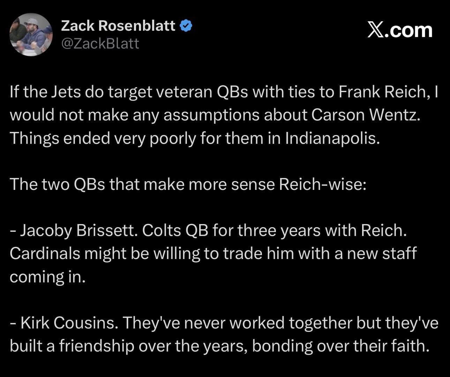Screen dimensions: 450x377
Task: Click the phrase "veteran QBs"
Action: (x=197, y=92)
